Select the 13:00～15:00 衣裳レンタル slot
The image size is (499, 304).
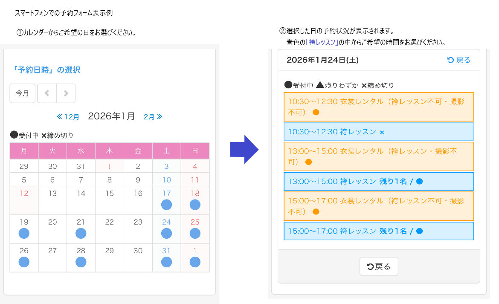pyautogui.click(x=379, y=156)
